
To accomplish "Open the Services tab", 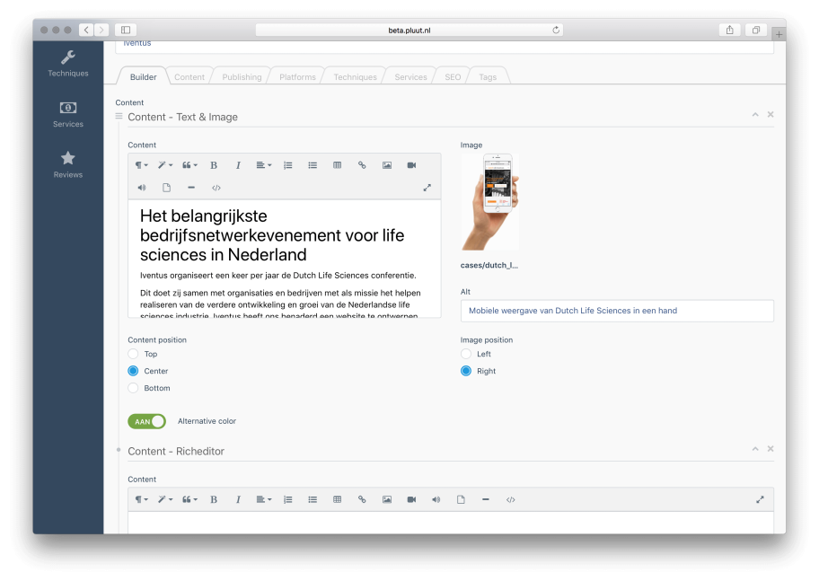I will click(x=410, y=77).
